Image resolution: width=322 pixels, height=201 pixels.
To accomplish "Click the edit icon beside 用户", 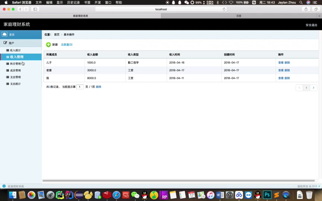I will pyautogui.click(x=5, y=43).
